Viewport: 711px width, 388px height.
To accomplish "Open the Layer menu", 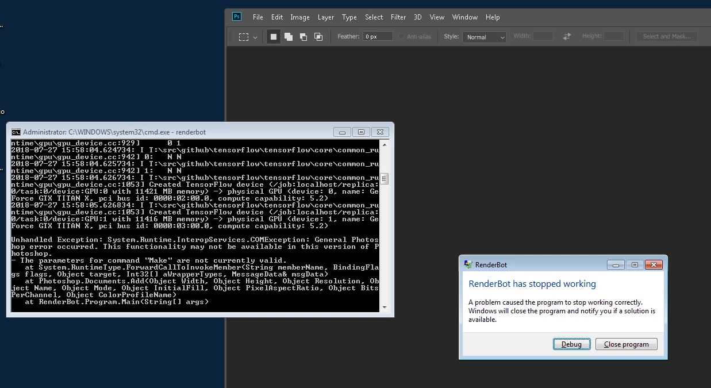I will coord(326,17).
